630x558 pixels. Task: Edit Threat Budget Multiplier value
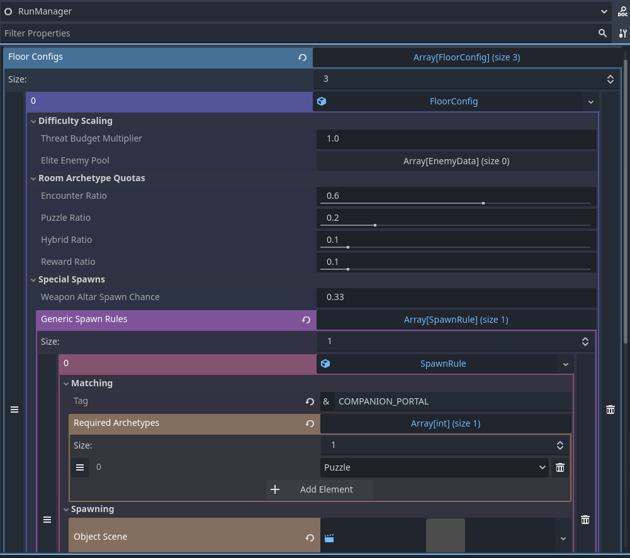tap(456, 139)
